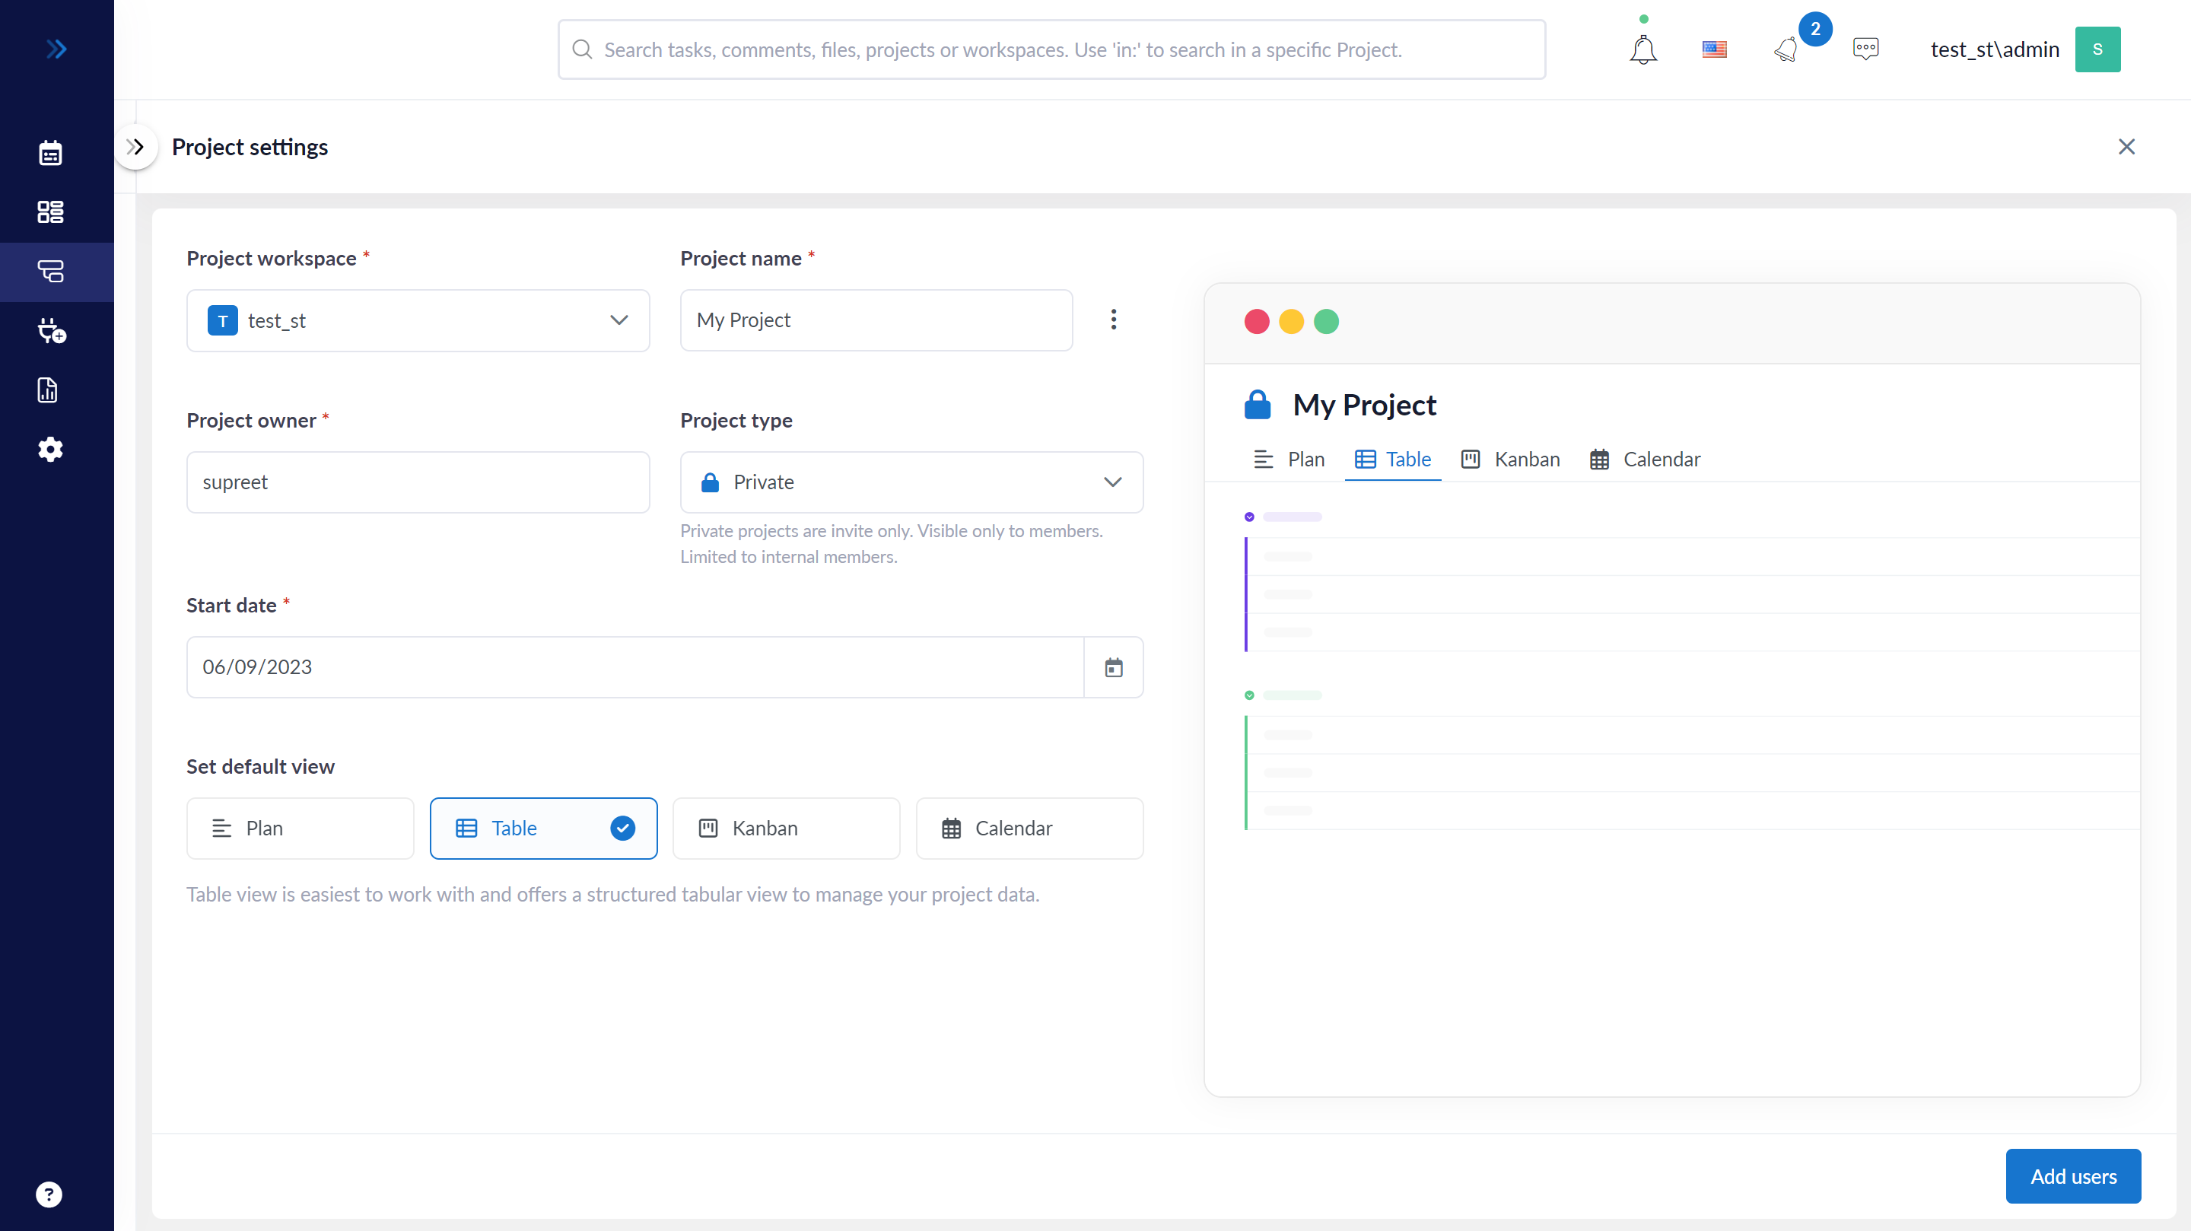This screenshot has width=2191, height=1231.
Task: Open the dashboard grid icon in sidebar
Action: point(50,212)
